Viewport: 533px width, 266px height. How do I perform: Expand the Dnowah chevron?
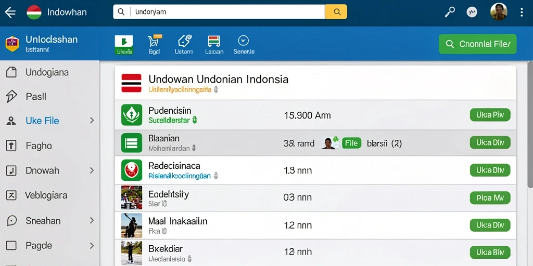pyautogui.click(x=92, y=170)
